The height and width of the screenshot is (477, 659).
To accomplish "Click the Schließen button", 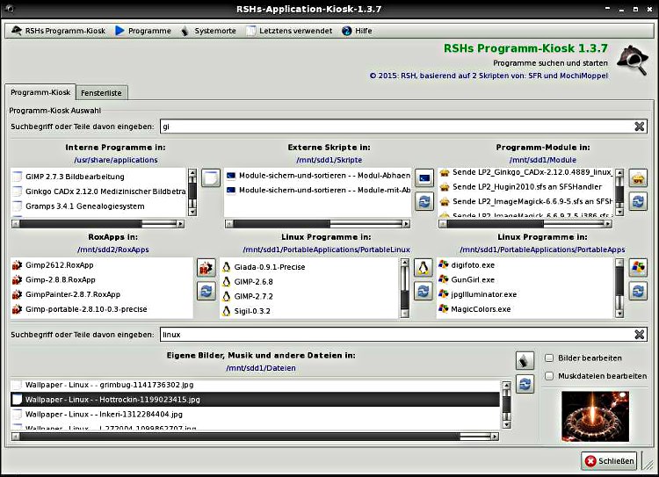I will tap(609, 461).
